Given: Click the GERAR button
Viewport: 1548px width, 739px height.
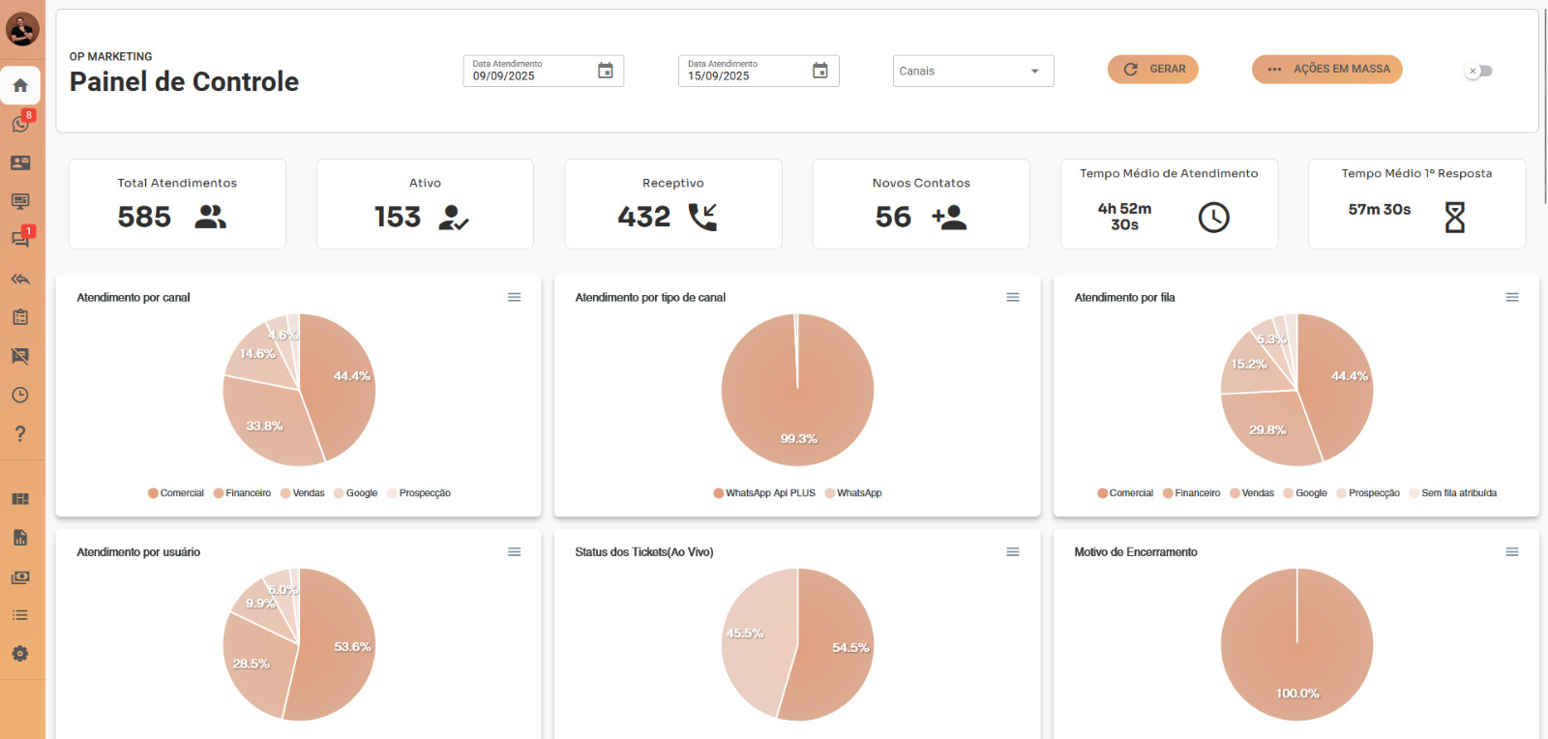Looking at the screenshot, I should [1153, 70].
